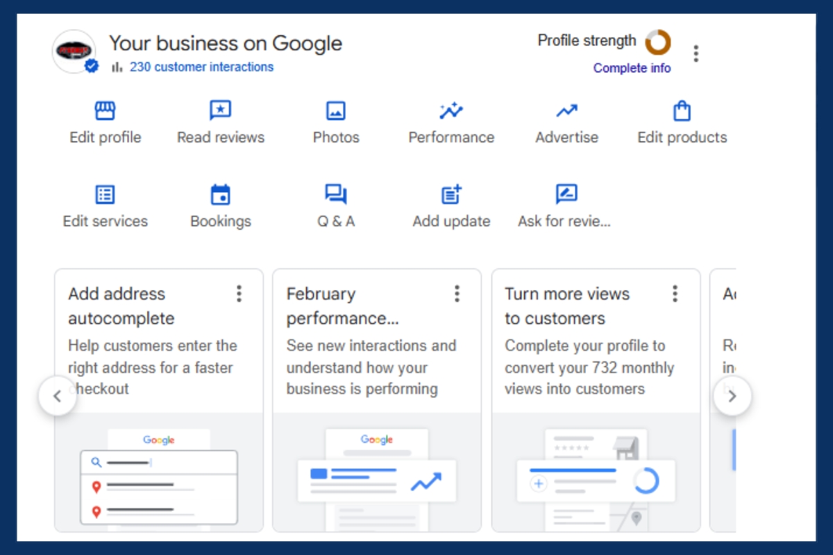This screenshot has width=833, height=555.
Task: Click 'See new interactions and understand' description
Action: point(371,367)
